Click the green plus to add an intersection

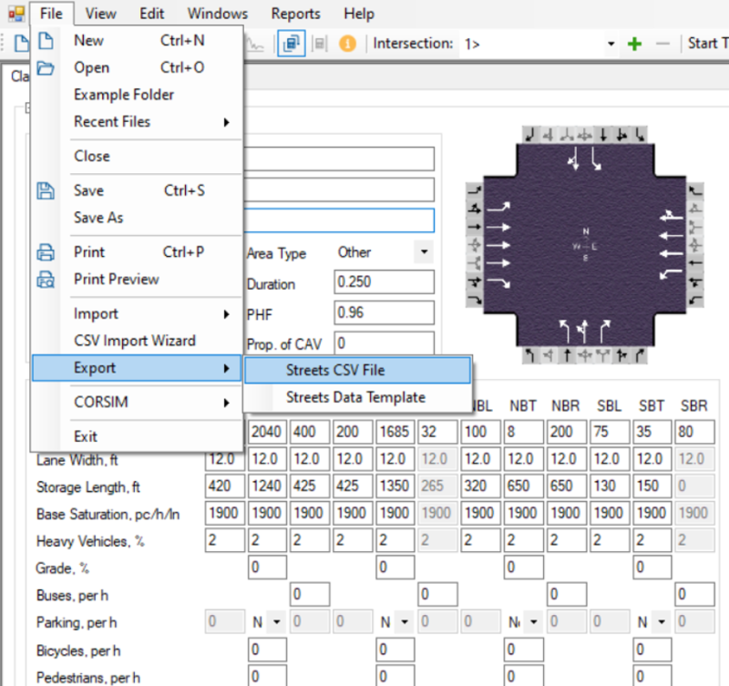[x=634, y=43]
